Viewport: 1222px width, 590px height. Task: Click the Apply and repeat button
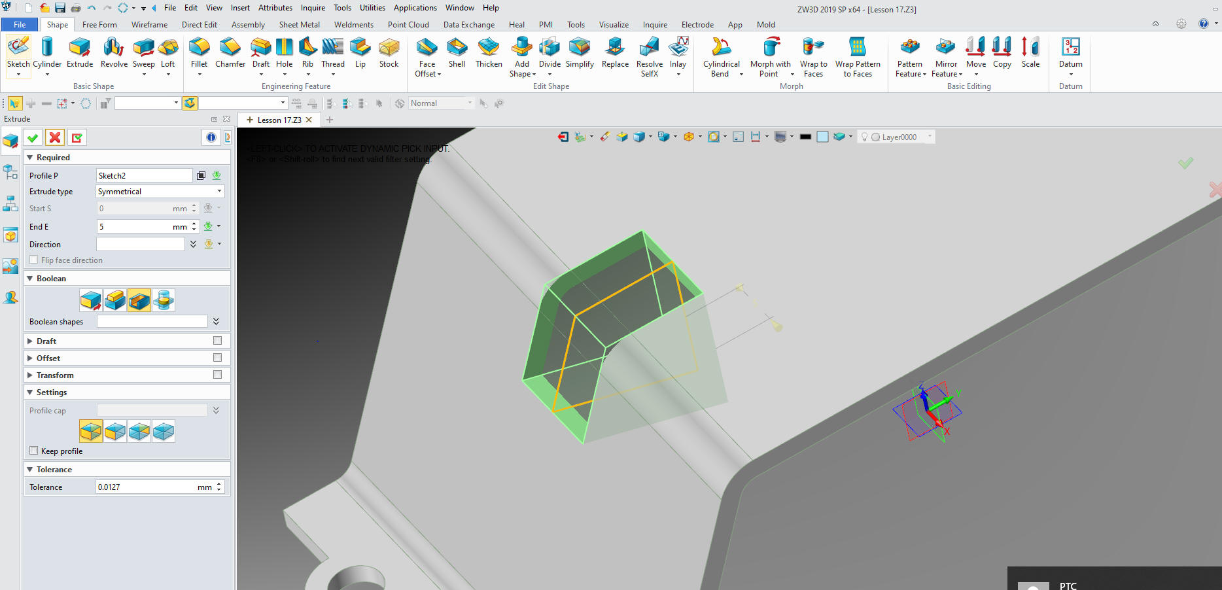(77, 137)
